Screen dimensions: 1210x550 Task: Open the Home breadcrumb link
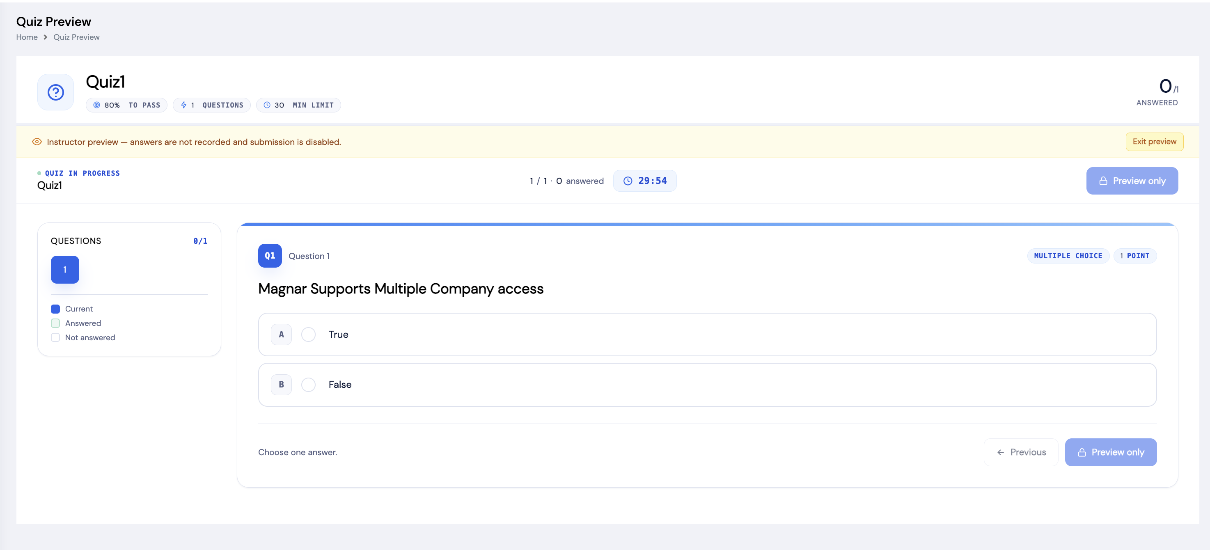pyautogui.click(x=27, y=37)
